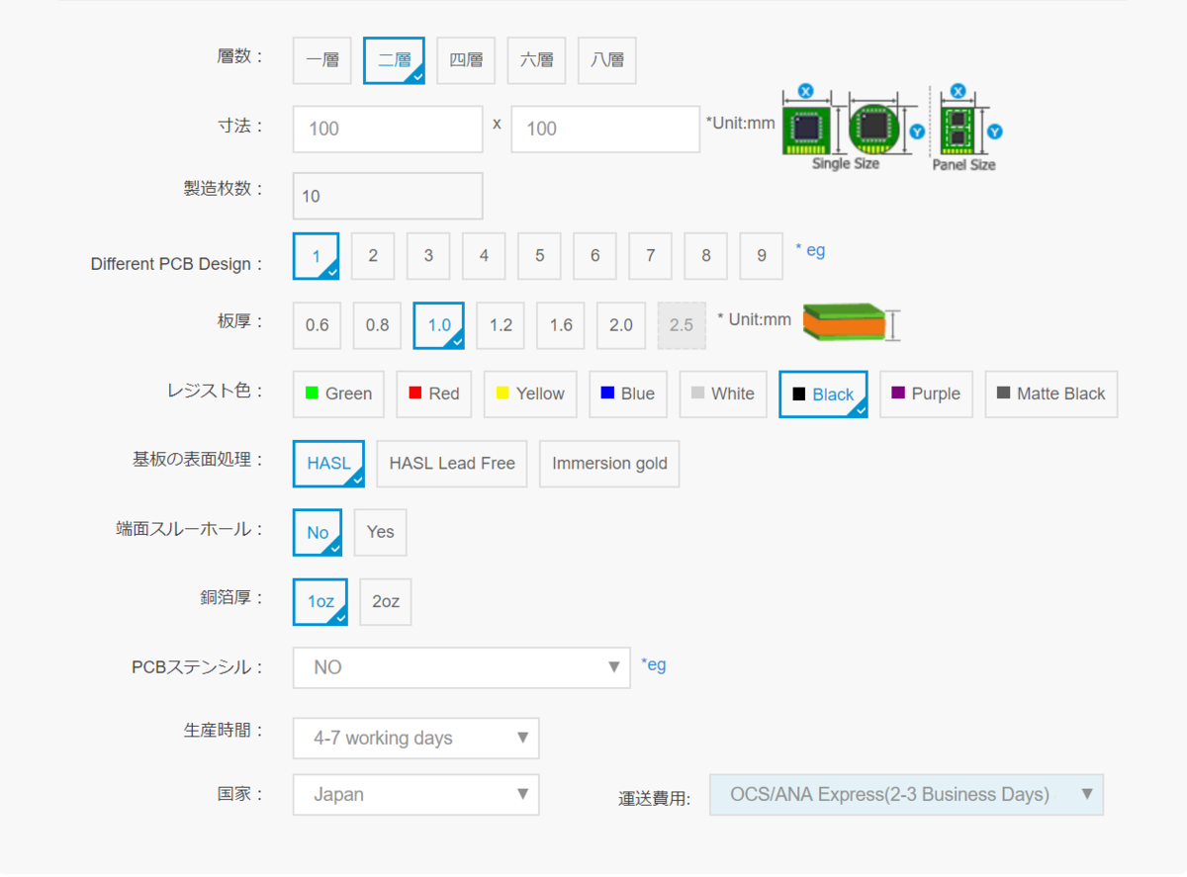Click the Single Size board illustration
The image size is (1187, 877).
pyautogui.click(x=852, y=128)
